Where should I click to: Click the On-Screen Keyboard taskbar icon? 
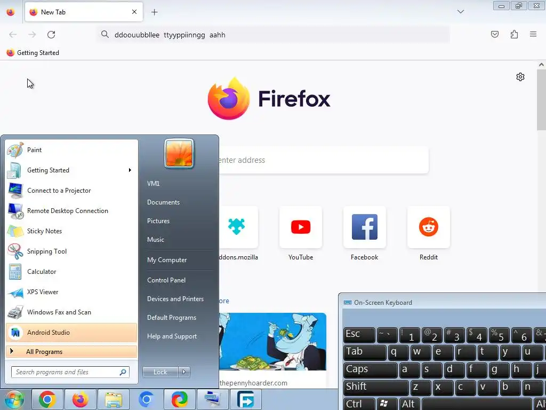pos(213,399)
